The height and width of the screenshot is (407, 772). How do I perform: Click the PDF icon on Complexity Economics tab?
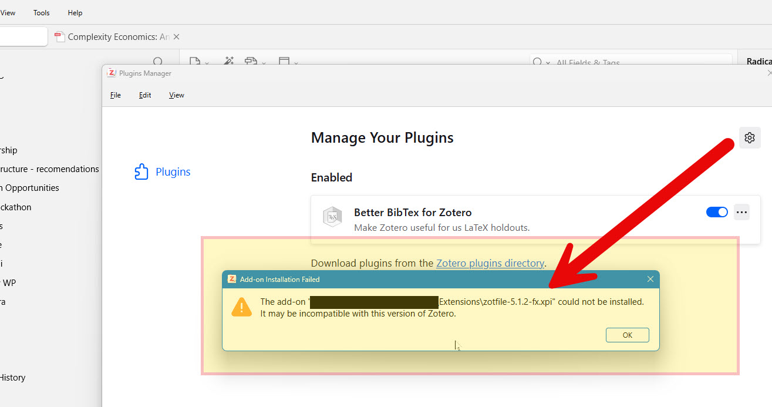coord(59,36)
